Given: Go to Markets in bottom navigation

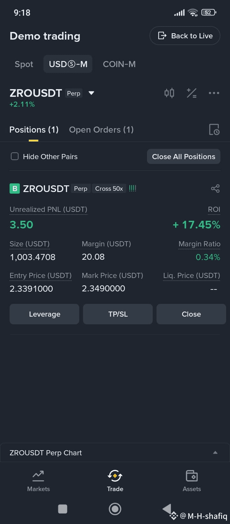Looking at the screenshot, I should 38,481.
